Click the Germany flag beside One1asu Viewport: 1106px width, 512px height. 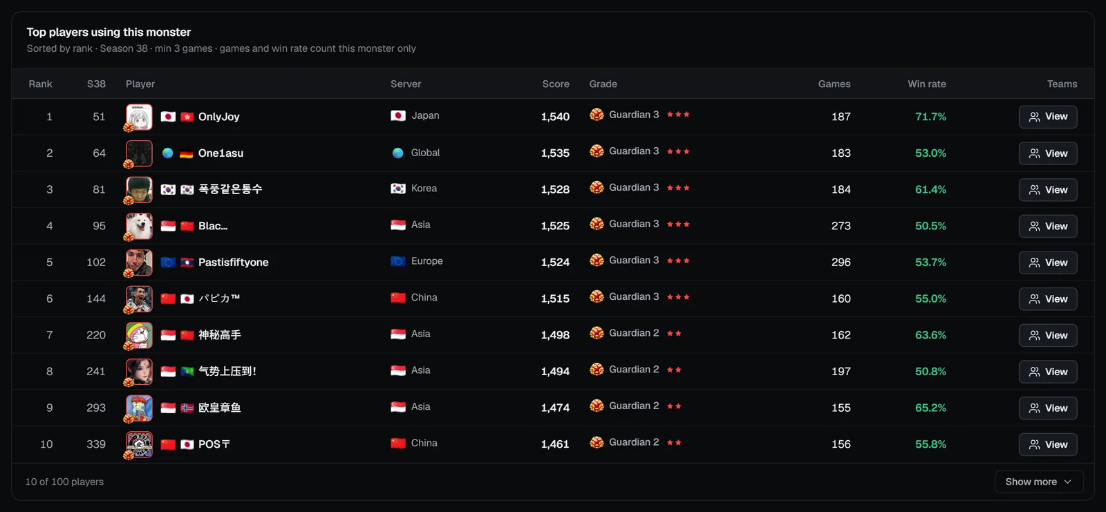tap(187, 153)
